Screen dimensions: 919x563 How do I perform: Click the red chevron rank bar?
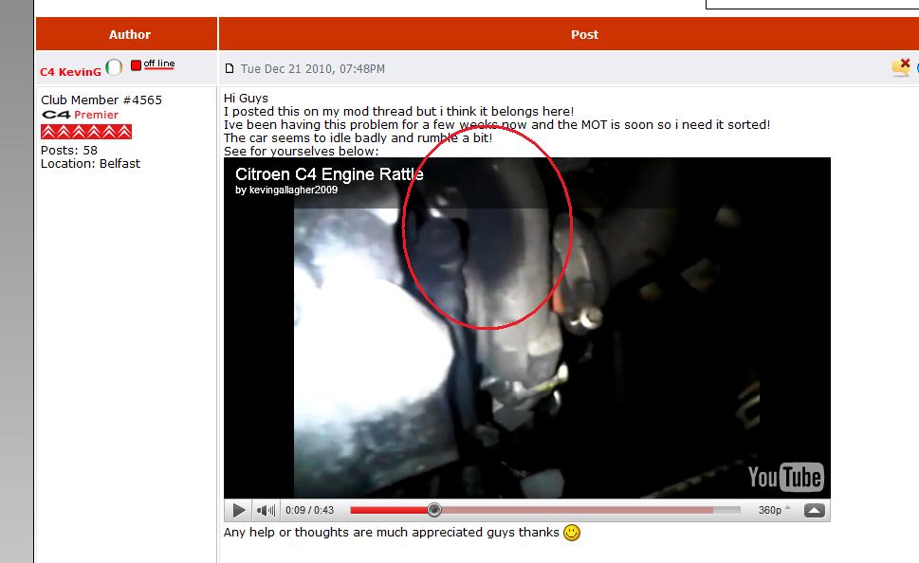tap(86, 132)
